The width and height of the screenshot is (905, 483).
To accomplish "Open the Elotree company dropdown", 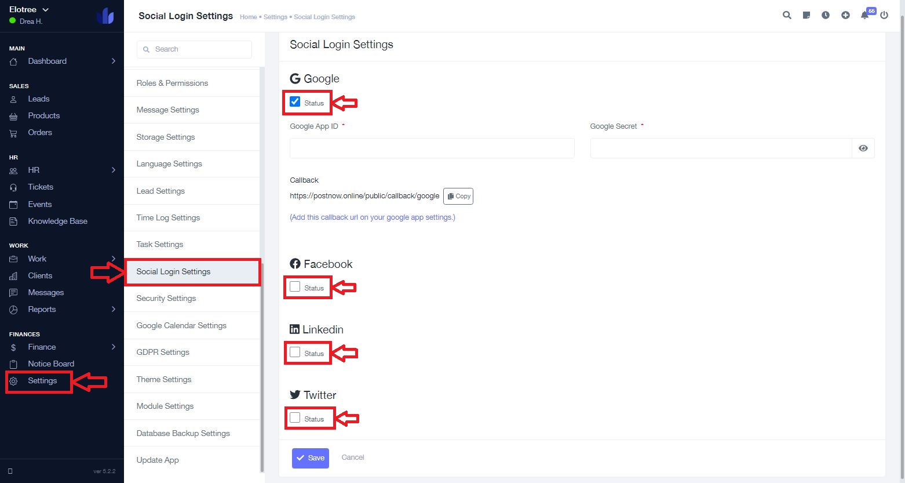I will (29, 9).
